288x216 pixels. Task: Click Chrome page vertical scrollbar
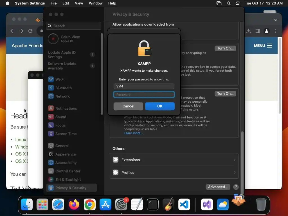pyautogui.click(x=280, y=76)
